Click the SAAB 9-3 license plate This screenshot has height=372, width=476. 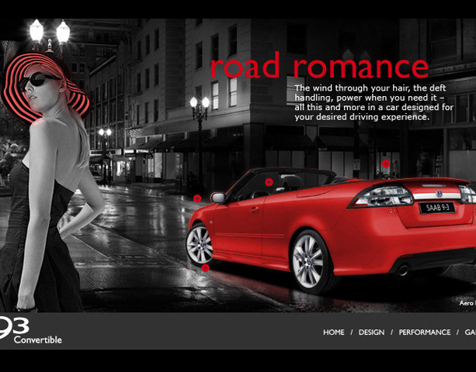tap(437, 208)
